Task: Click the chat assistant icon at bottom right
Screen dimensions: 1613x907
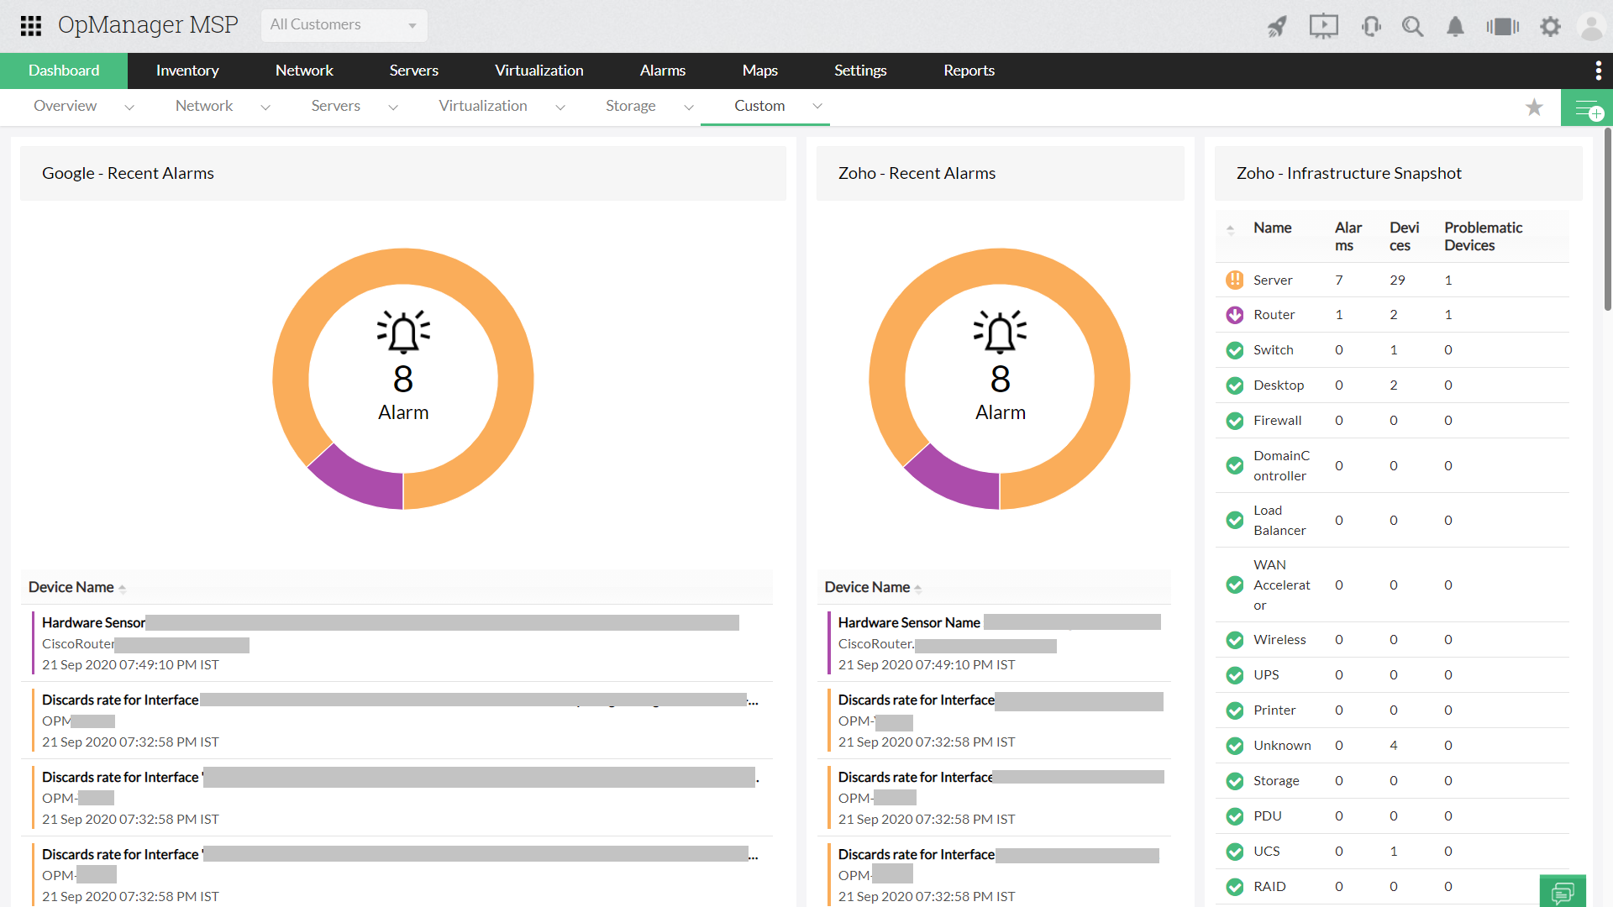Action: point(1563,893)
